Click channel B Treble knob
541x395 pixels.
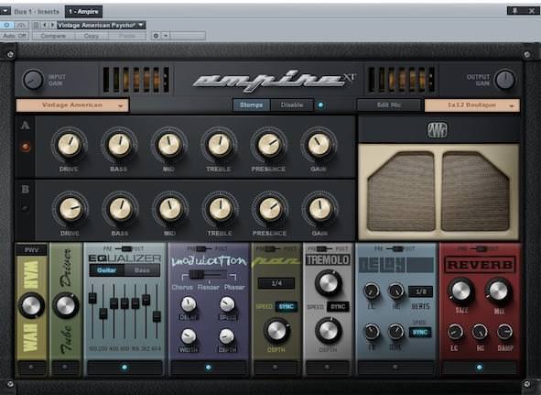pos(220,209)
